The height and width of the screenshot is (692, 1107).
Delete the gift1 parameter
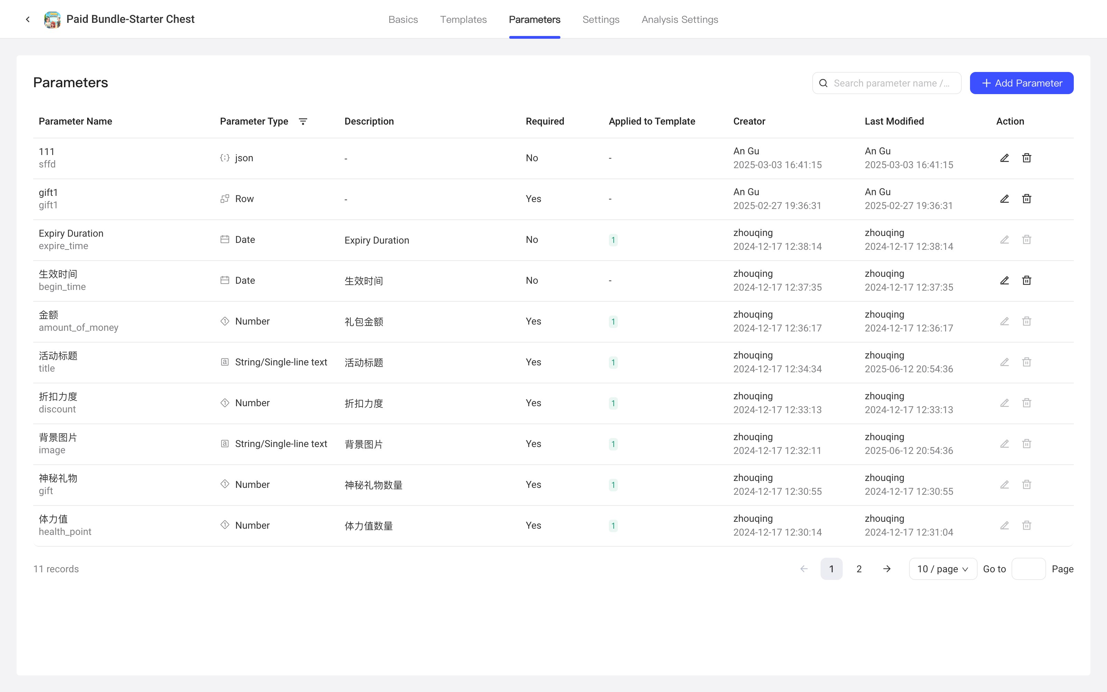pos(1026,199)
